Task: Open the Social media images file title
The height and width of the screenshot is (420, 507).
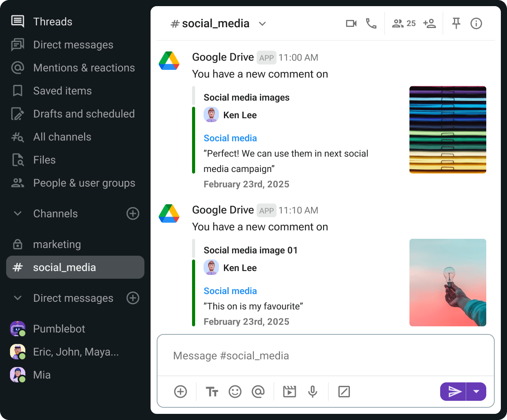Action: (247, 98)
